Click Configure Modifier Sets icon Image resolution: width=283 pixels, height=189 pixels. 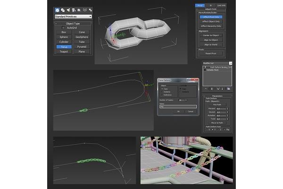tap(228, 89)
